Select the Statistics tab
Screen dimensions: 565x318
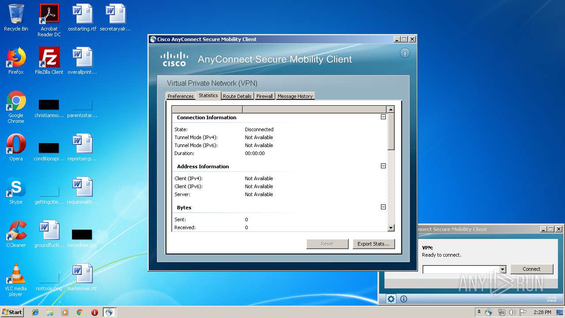click(208, 95)
